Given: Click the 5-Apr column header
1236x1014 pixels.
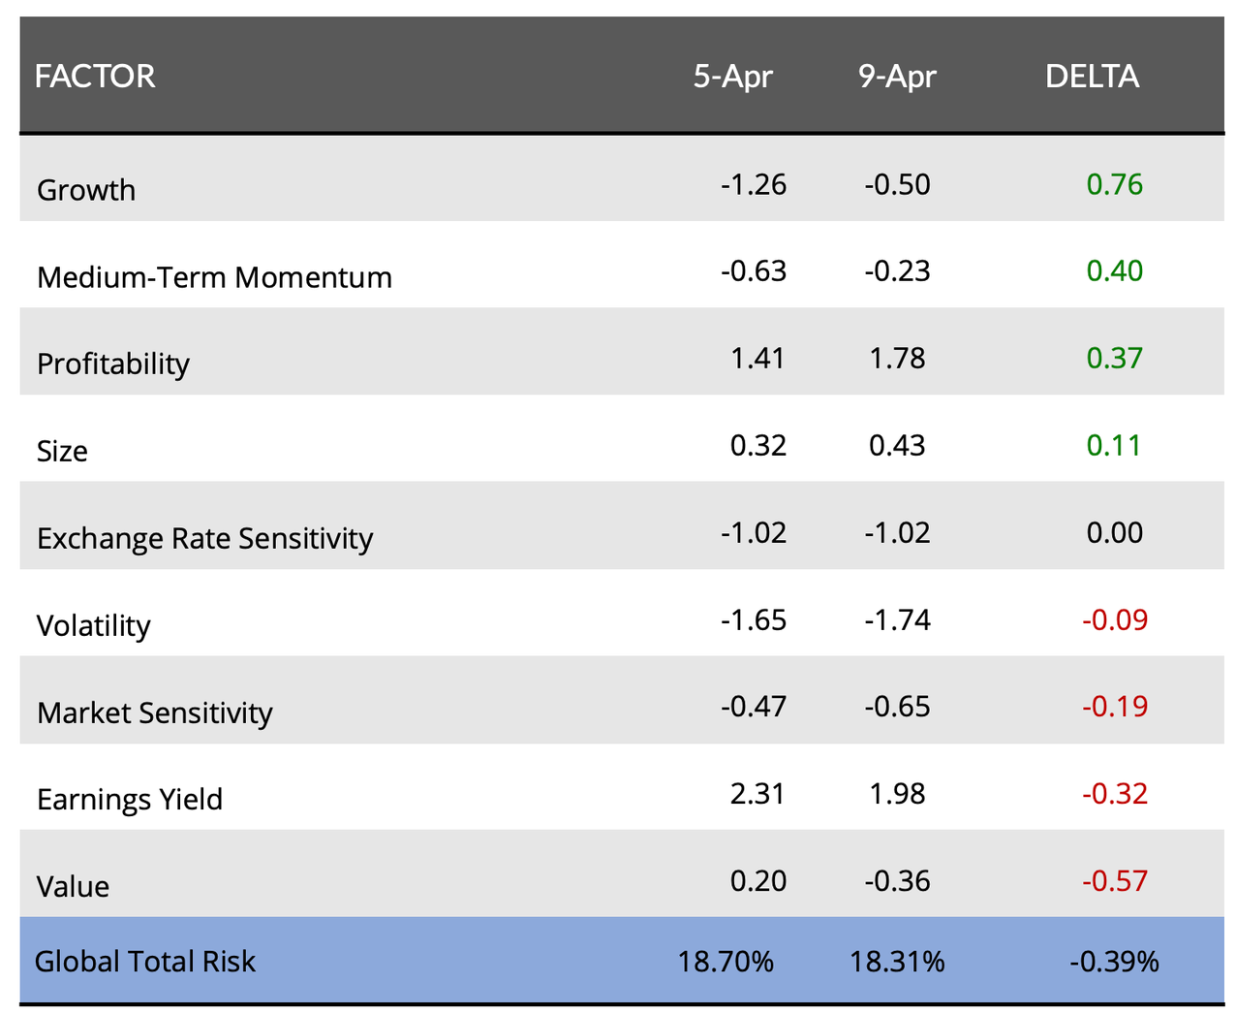Looking at the screenshot, I should (732, 77).
